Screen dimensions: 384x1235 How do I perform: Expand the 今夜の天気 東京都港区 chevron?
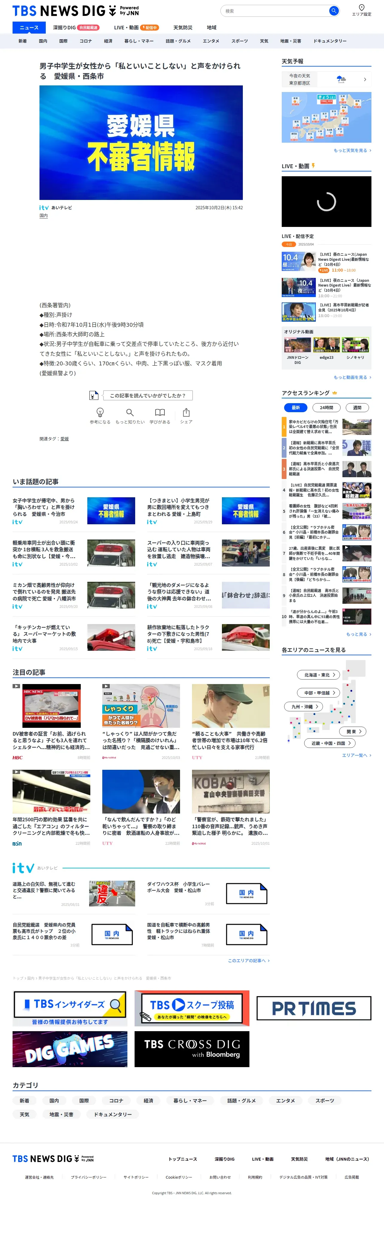coord(365,79)
